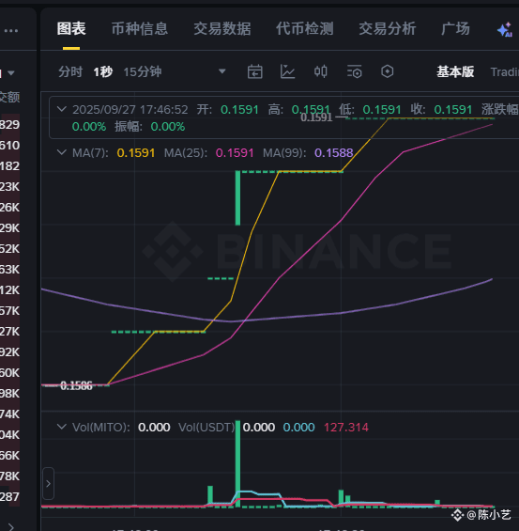This screenshot has width=519, height=531.
Task: Select the 基本版 chart version
Action: (x=455, y=71)
